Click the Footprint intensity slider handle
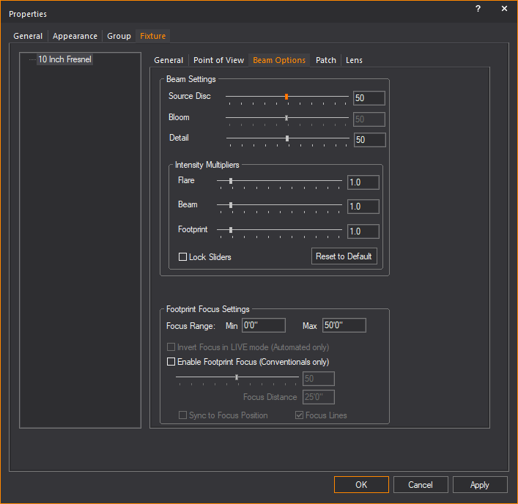The height and width of the screenshot is (504, 518). click(231, 229)
